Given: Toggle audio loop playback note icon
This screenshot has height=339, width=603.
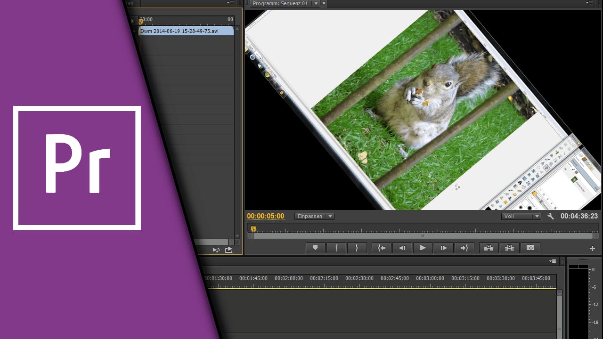Looking at the screenshot, I should coord(216,250).
